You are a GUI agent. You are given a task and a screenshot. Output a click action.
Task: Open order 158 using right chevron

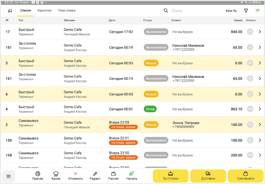tap(259, 155)
